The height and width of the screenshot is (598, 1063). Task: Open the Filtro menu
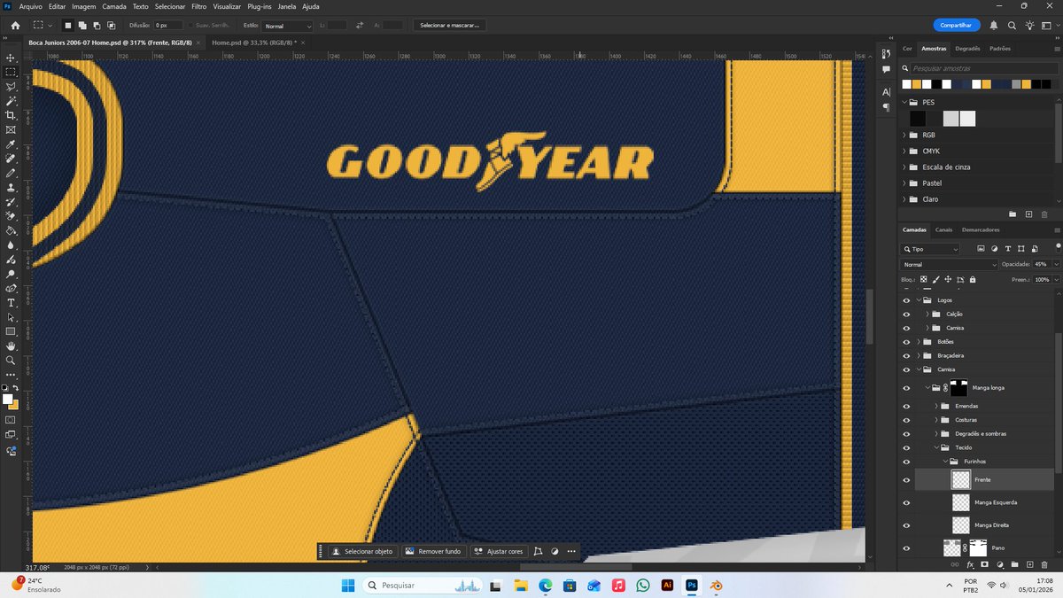[198, 6]
